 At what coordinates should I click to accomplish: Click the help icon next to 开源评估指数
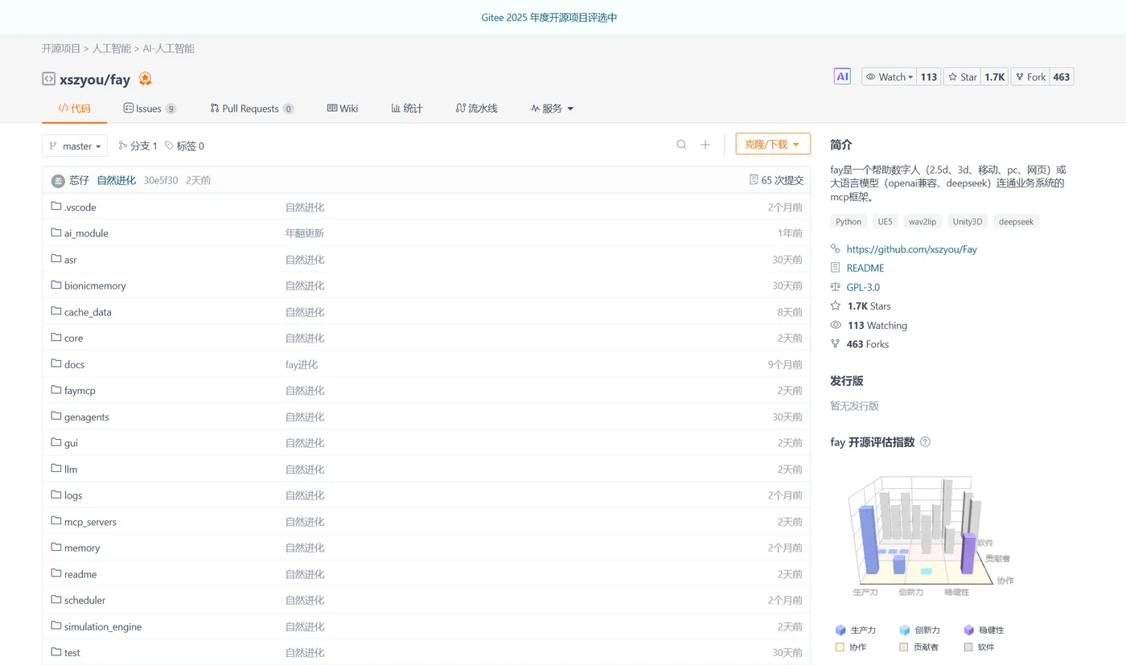click(x=925, y=441)
